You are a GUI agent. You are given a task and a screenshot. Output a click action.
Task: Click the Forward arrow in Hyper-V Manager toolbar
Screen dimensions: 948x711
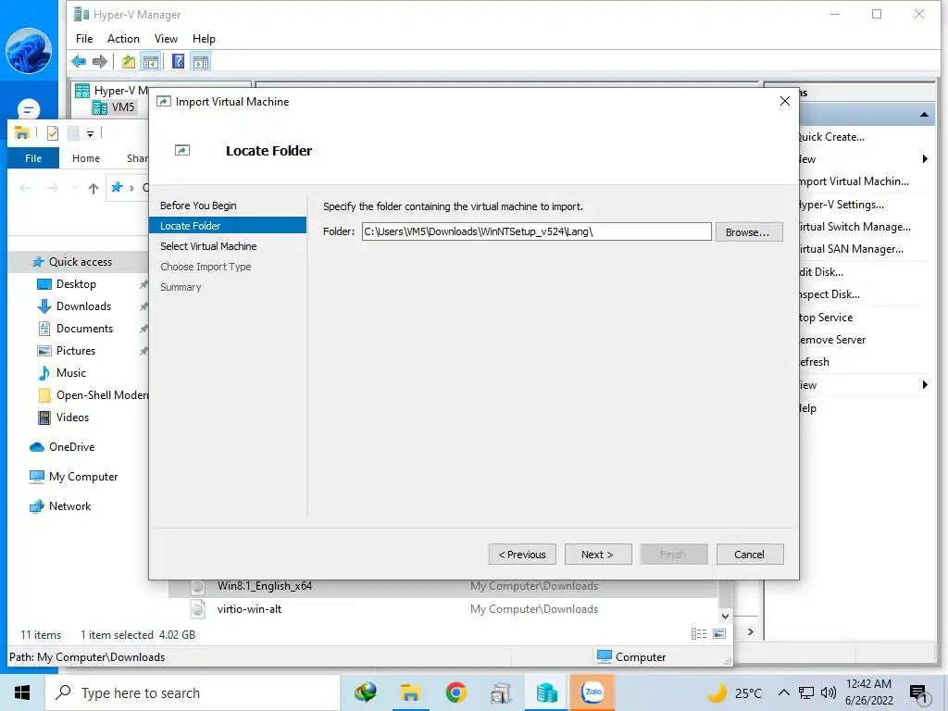click(x=100, y=61)
